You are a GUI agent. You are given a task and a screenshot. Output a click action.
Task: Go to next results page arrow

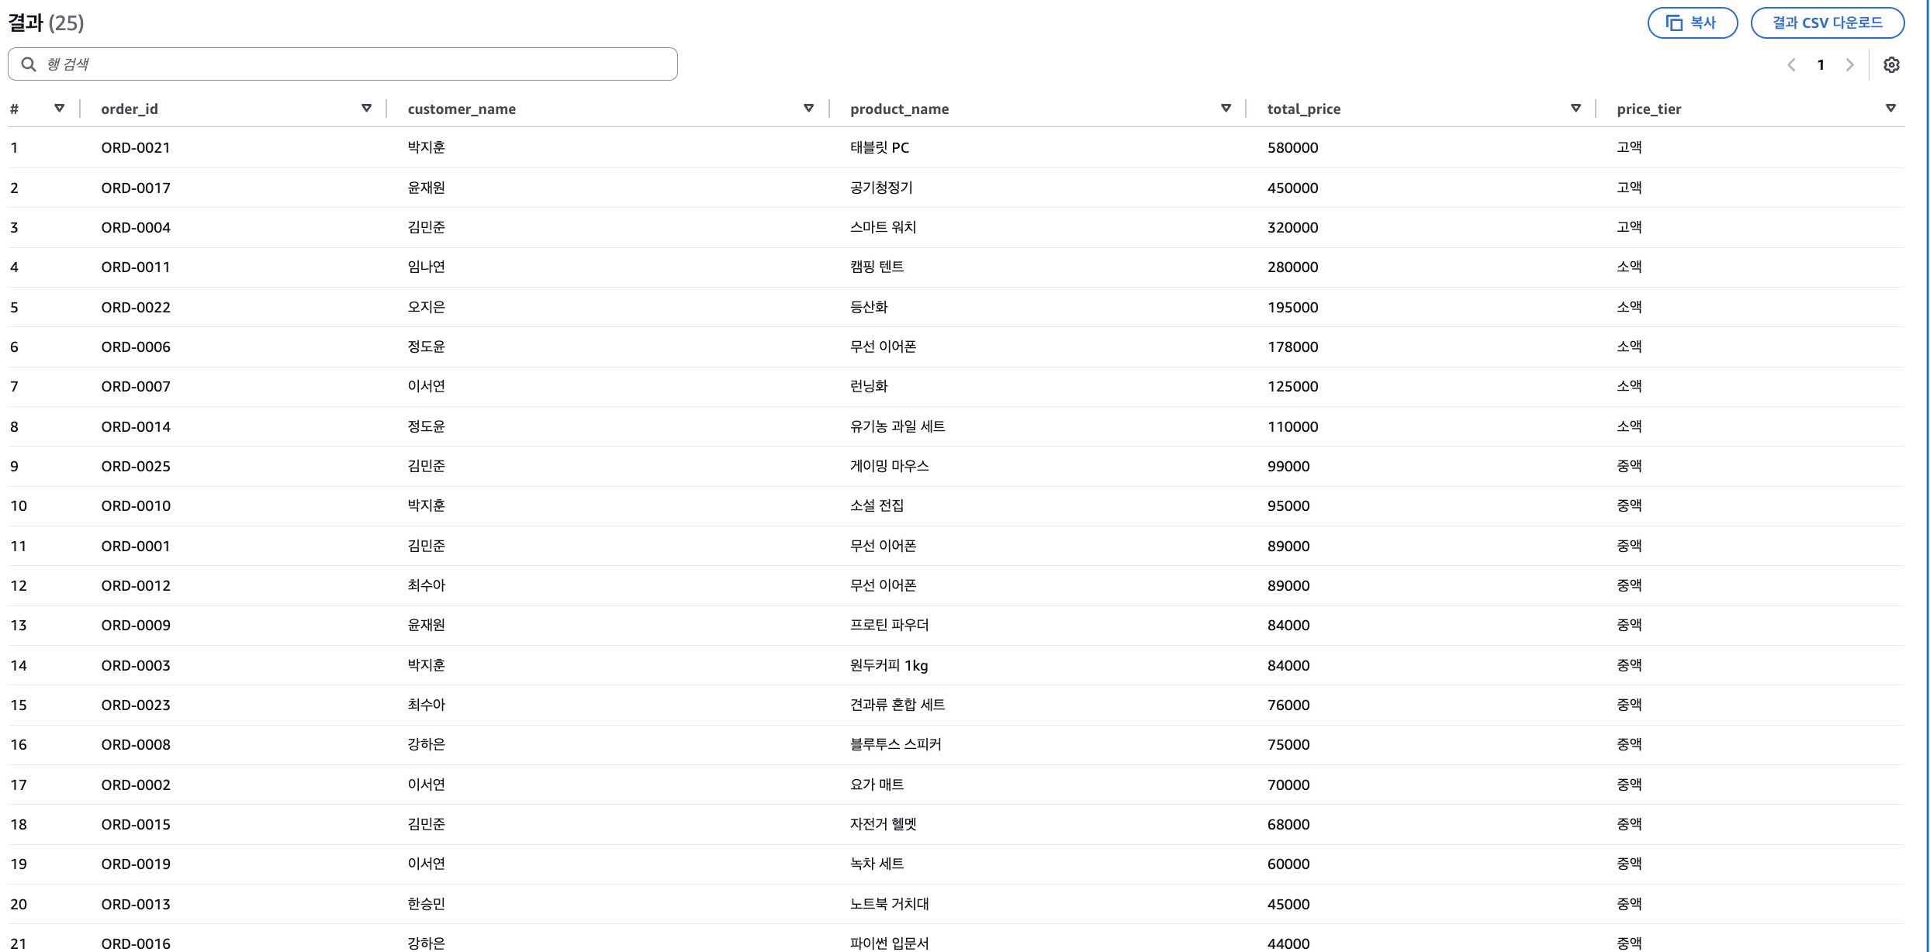[1849, 65]
